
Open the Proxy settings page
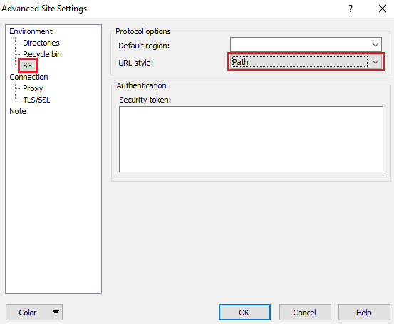click(x=33, y=88)
